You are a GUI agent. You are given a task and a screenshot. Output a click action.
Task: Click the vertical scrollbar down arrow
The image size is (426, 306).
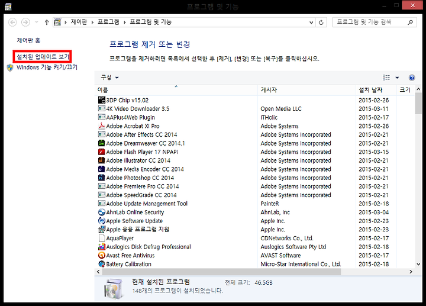point(418,264)
